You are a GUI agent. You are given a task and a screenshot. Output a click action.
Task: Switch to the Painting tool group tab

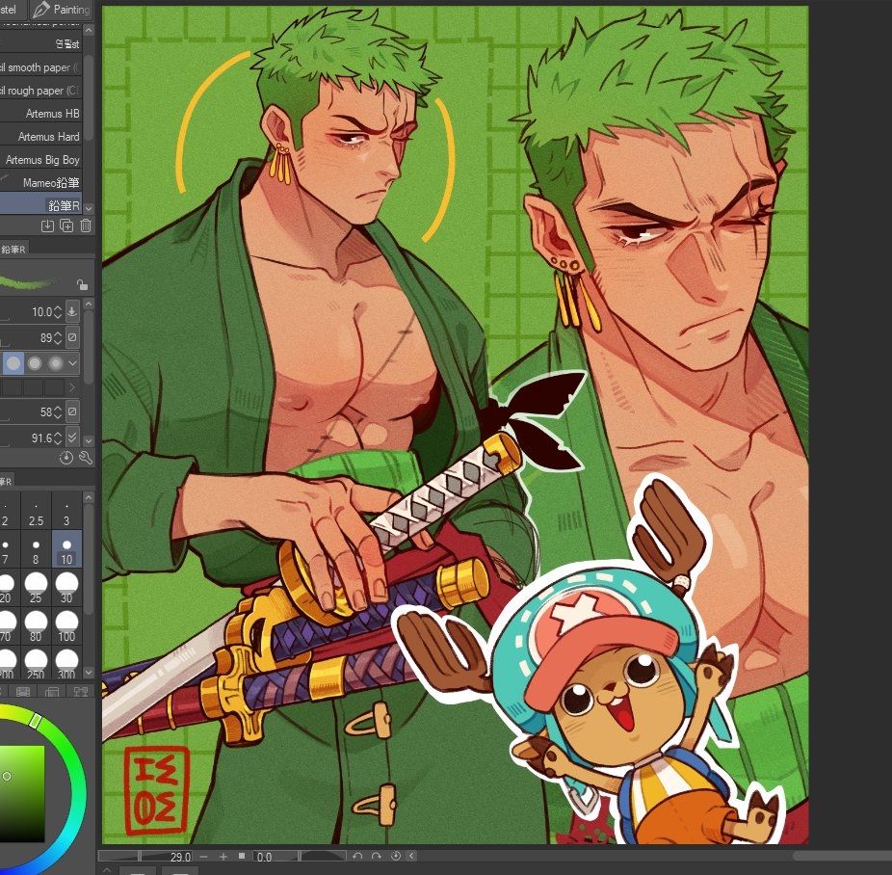click(62, 10)
